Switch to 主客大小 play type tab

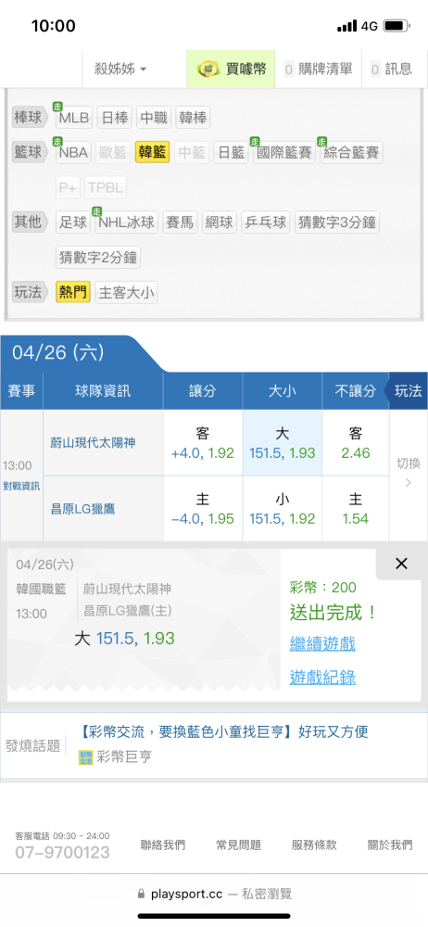(x=127, y=292)
